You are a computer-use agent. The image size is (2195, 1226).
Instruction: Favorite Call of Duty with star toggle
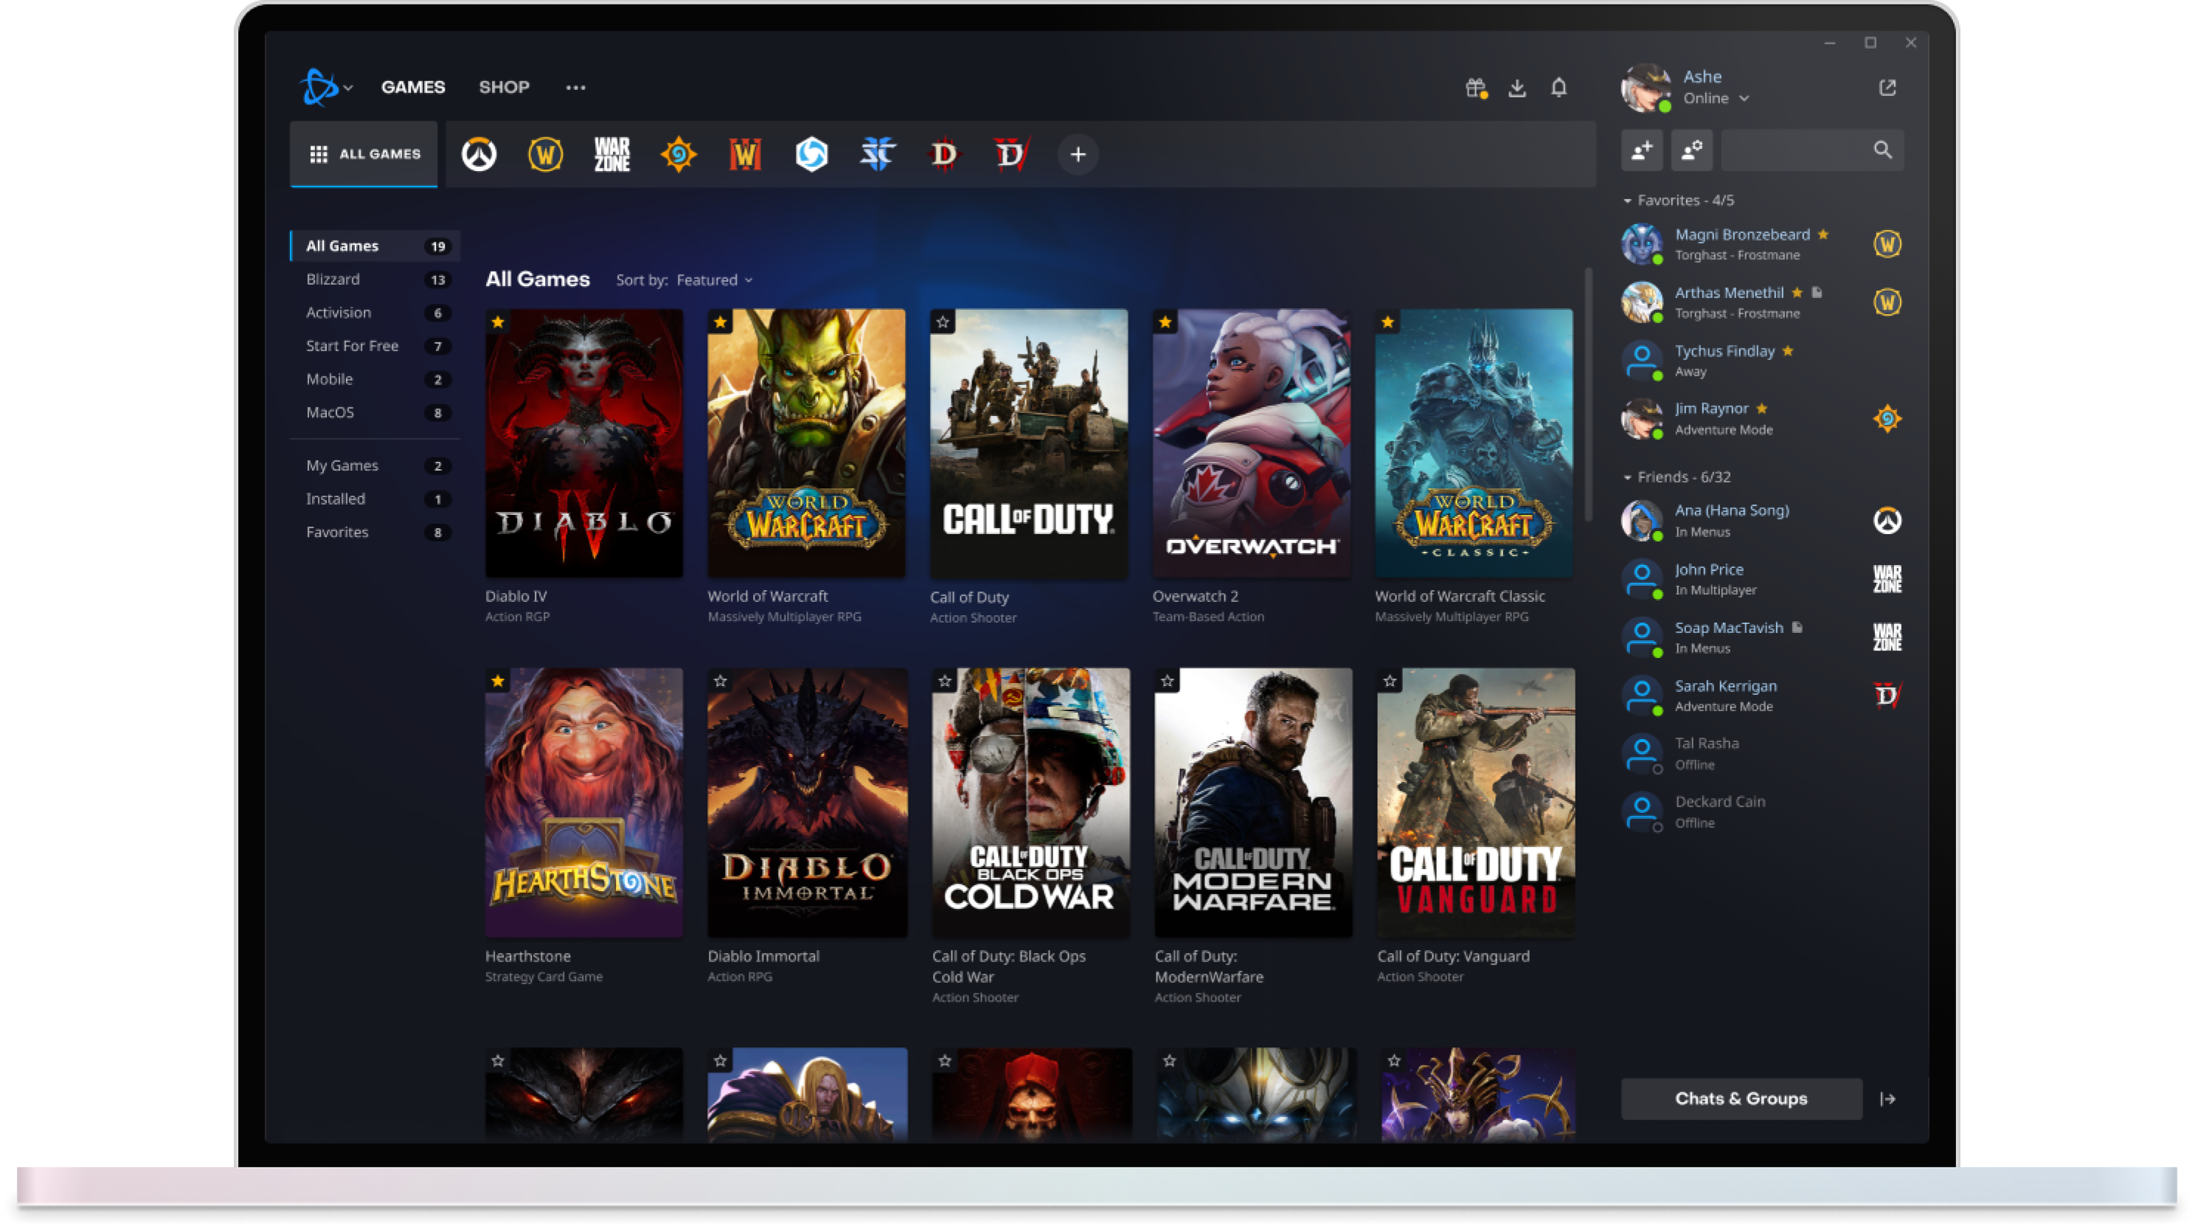click(943, 322)
